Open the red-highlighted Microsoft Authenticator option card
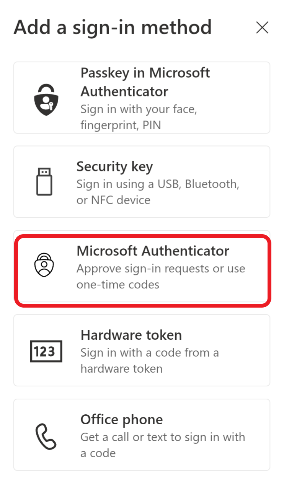284x492 pixels. coord(143,270)
